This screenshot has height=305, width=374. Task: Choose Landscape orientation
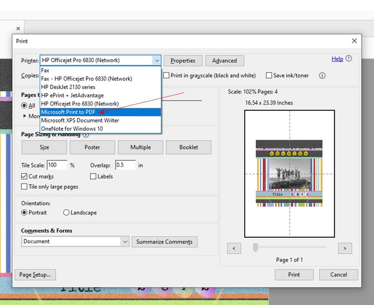click(66, 212)
